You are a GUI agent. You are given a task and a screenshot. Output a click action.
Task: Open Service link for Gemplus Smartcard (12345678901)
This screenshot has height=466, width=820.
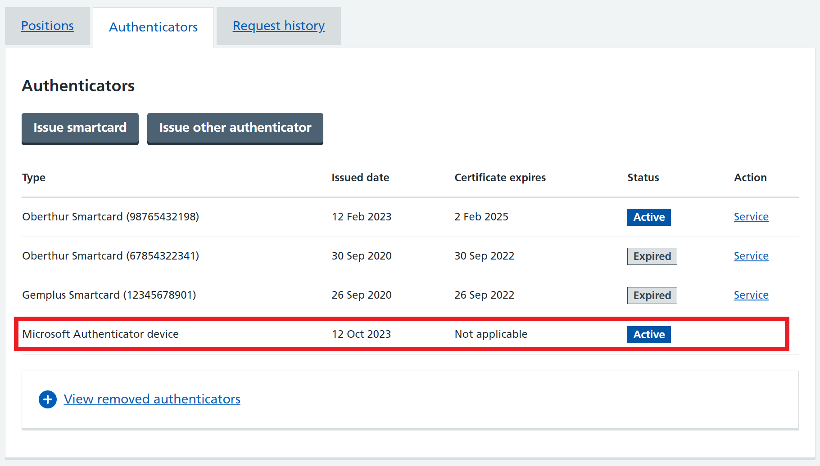tap(751, 295)
